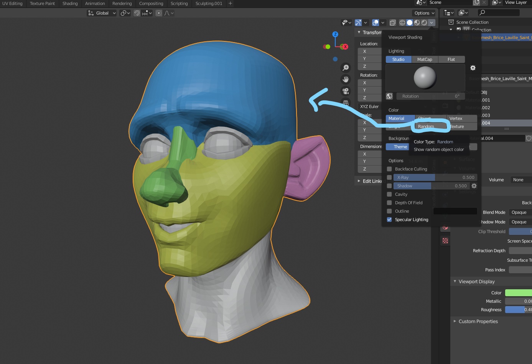Enable the Cavity checkbox
Image resolution: width=532 pixels, height=364 pixels.
[x=389, y=194]
